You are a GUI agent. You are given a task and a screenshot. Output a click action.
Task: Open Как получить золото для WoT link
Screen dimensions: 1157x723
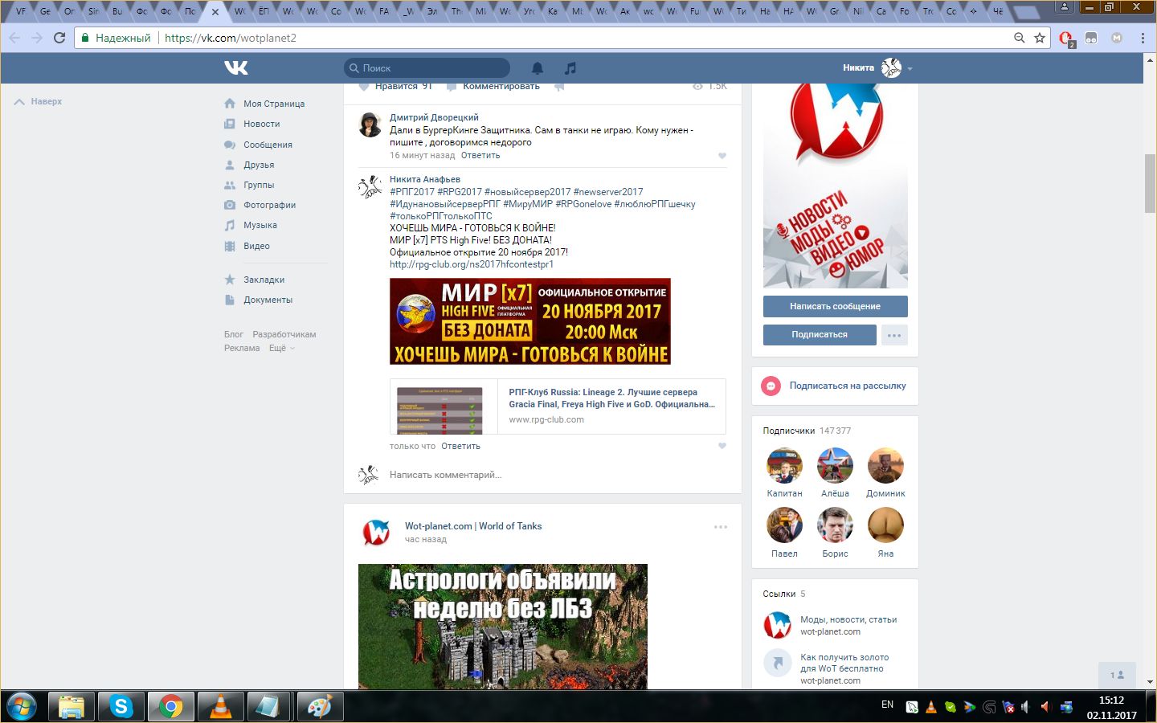(844, 663)
